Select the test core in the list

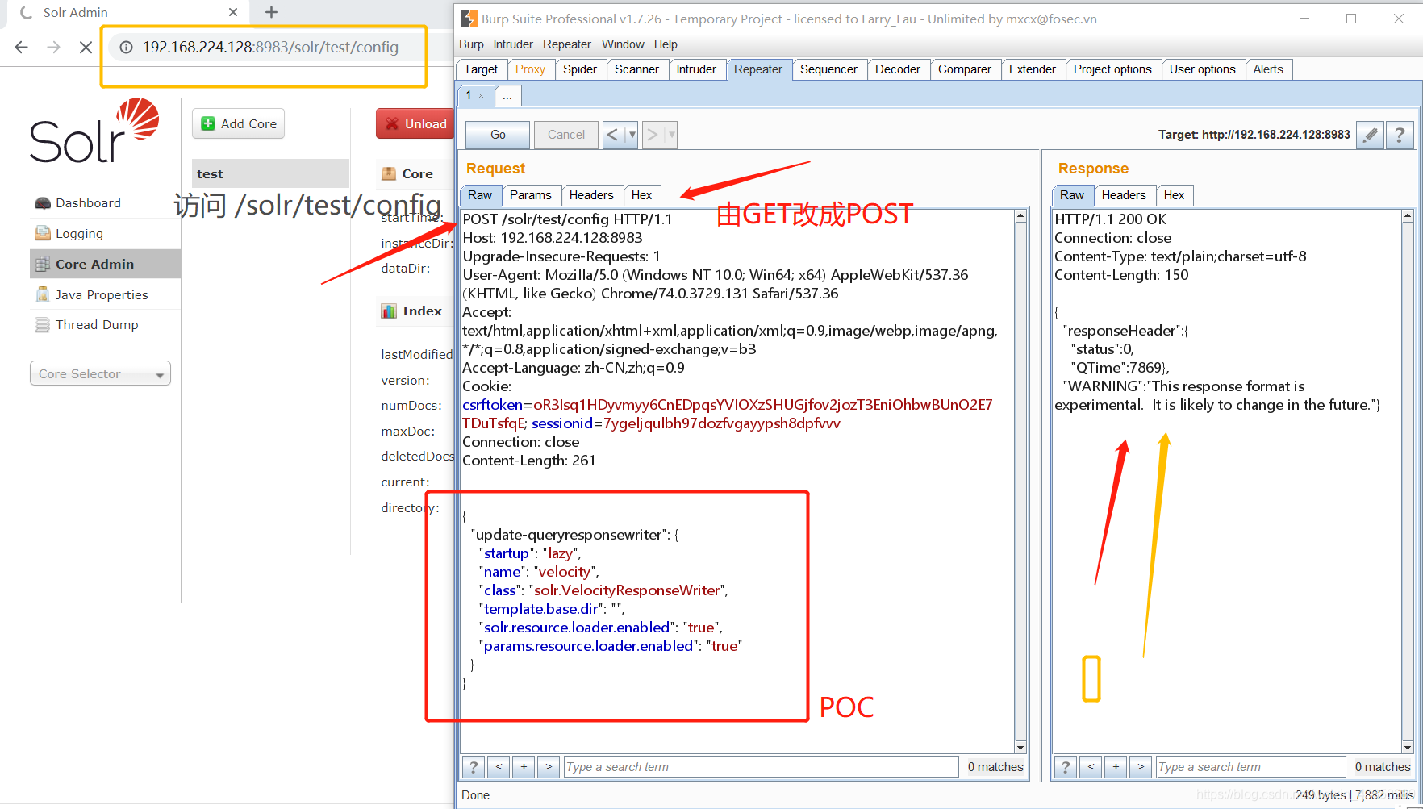(x=270, y=173)
